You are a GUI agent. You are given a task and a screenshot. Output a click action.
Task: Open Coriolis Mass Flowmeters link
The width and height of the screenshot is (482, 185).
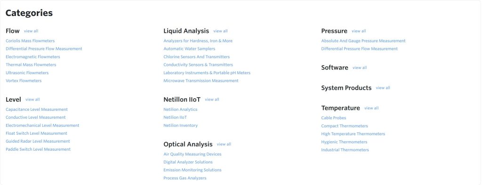click(x=30, y=41)
